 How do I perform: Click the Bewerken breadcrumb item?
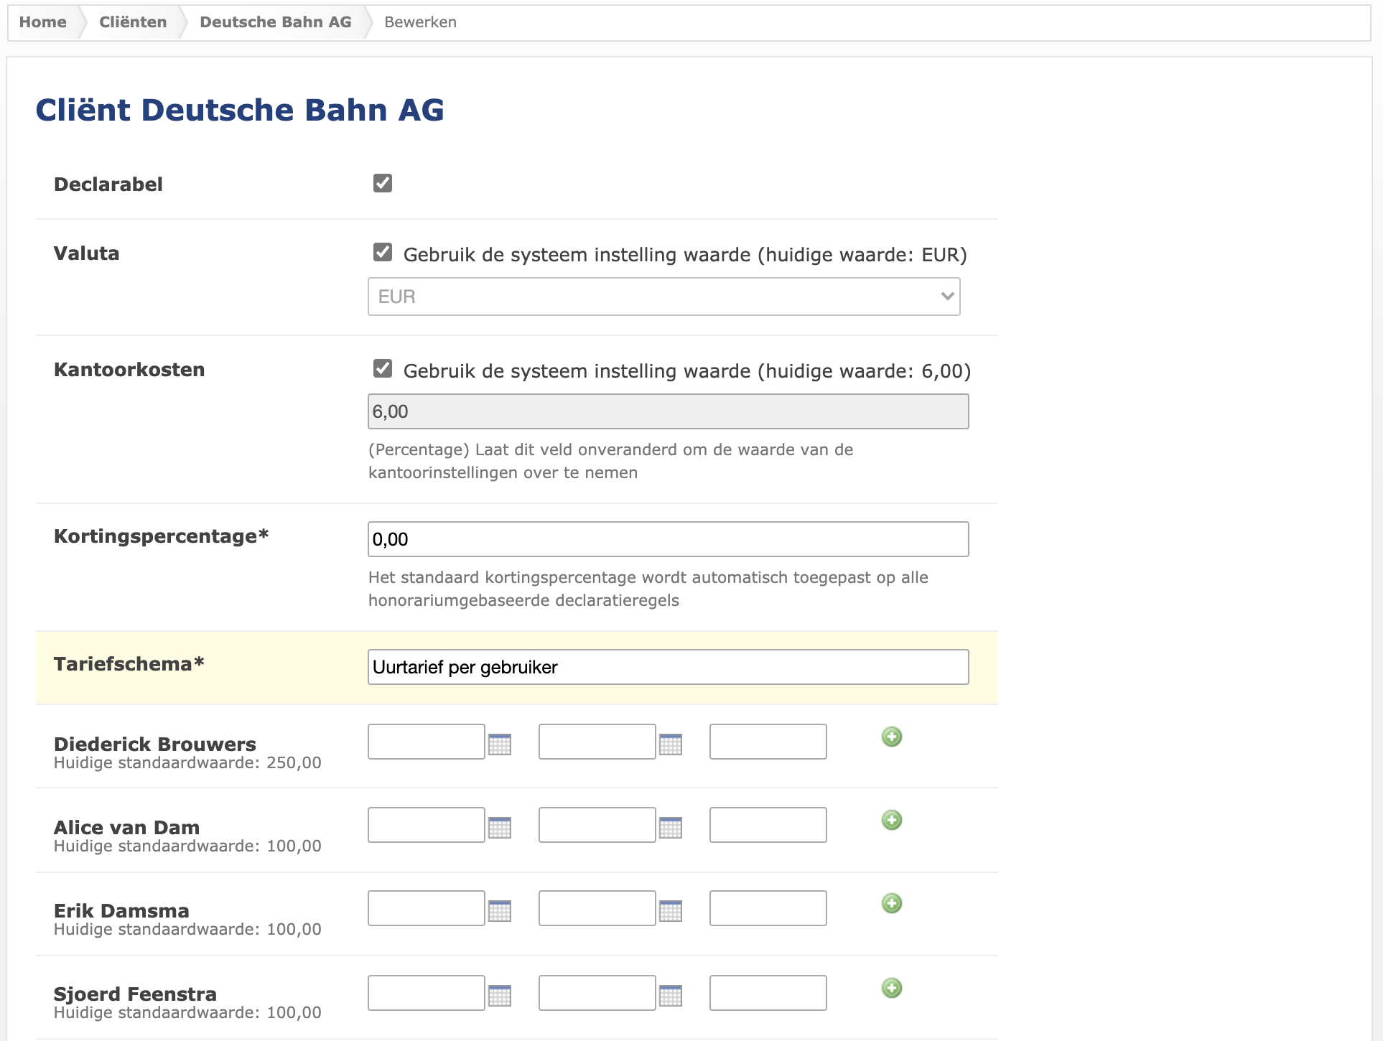[421, 22]
